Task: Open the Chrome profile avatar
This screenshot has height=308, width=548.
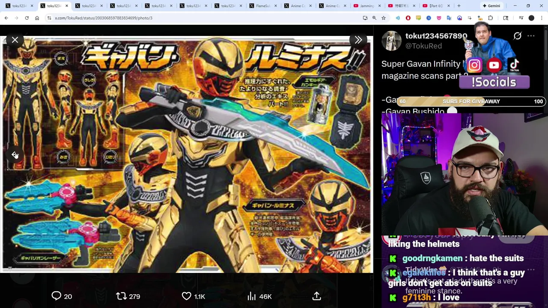Action: pos(531,18)
